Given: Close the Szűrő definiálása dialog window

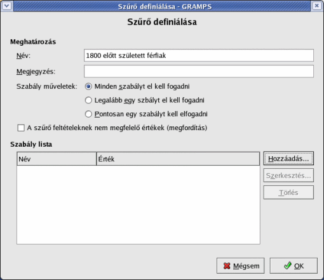Looking at the screenshot, I should tap(317, 6).
